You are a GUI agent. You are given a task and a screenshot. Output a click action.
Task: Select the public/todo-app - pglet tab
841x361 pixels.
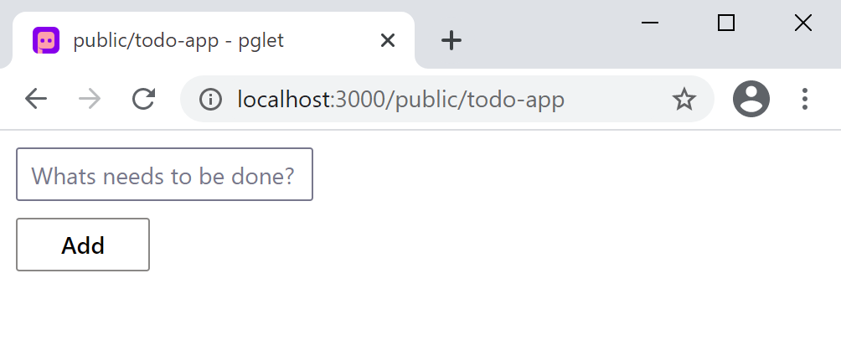tap(179, 40)
